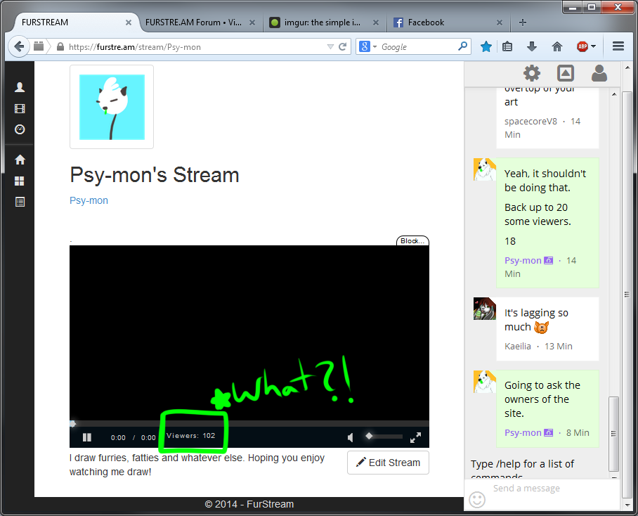This screenshot has width=638, height=516.
Task: Click the furstre.am URL address field
Action: pos(195,47)
